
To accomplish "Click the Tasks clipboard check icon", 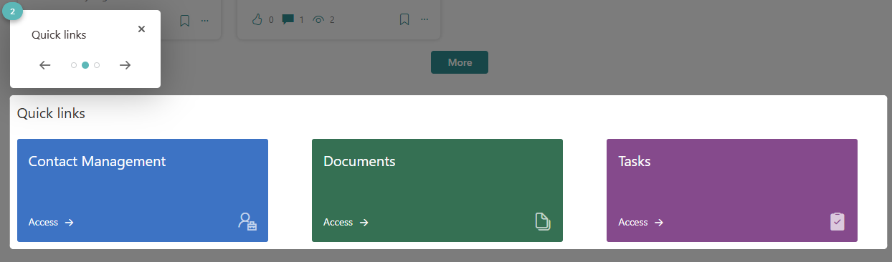I will 838,222.
